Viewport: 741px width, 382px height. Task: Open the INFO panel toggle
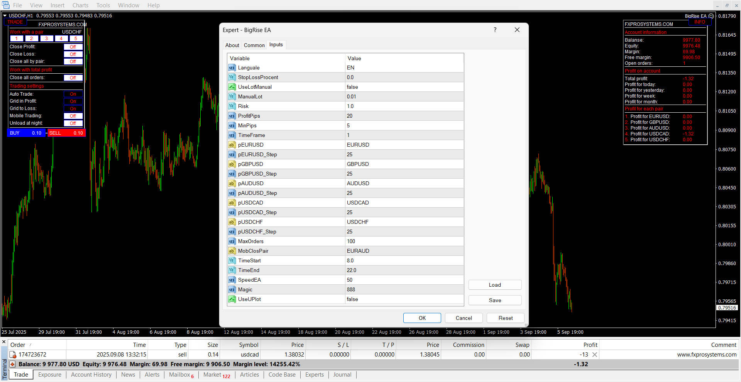[x=699, y=22]
